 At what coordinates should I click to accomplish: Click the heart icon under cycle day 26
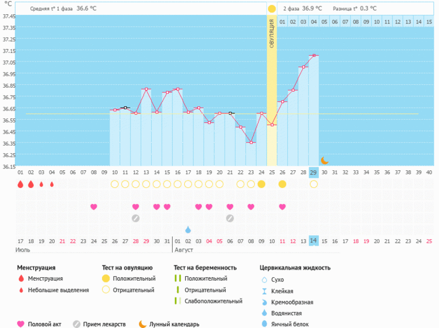[282, 207]
